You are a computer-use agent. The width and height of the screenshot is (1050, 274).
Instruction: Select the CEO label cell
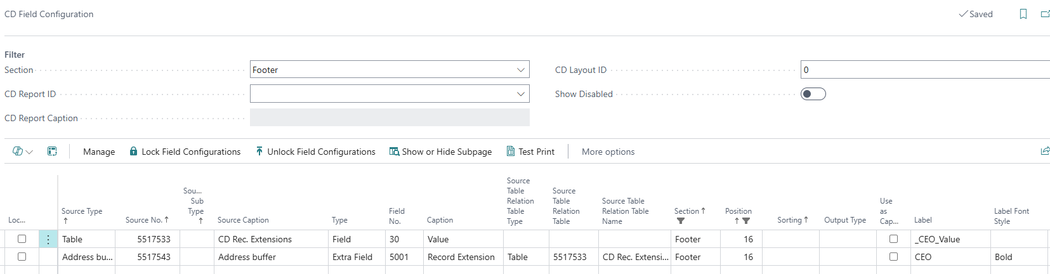(x=950, y=257)
